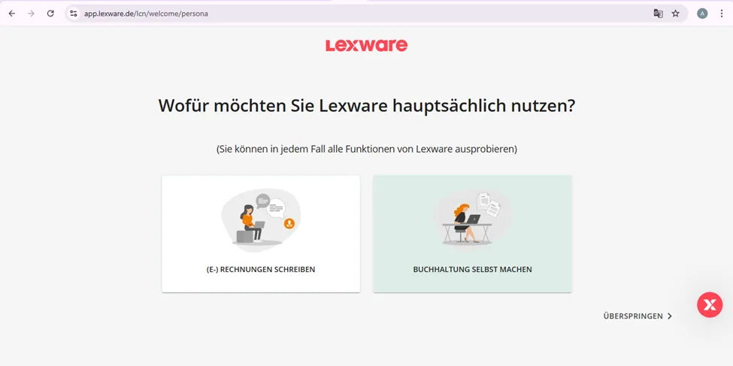Click the Lexware logo
This screenshot has width=733, height=366.
point(367,45)
